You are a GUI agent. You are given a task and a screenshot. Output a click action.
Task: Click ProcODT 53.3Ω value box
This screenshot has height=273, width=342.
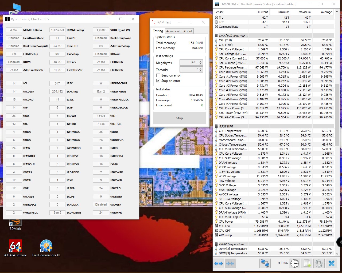tap(57, 46)
